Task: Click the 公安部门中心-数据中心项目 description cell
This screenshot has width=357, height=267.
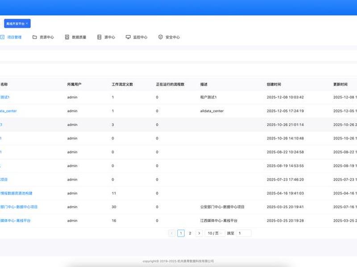Action: (222, 207)
